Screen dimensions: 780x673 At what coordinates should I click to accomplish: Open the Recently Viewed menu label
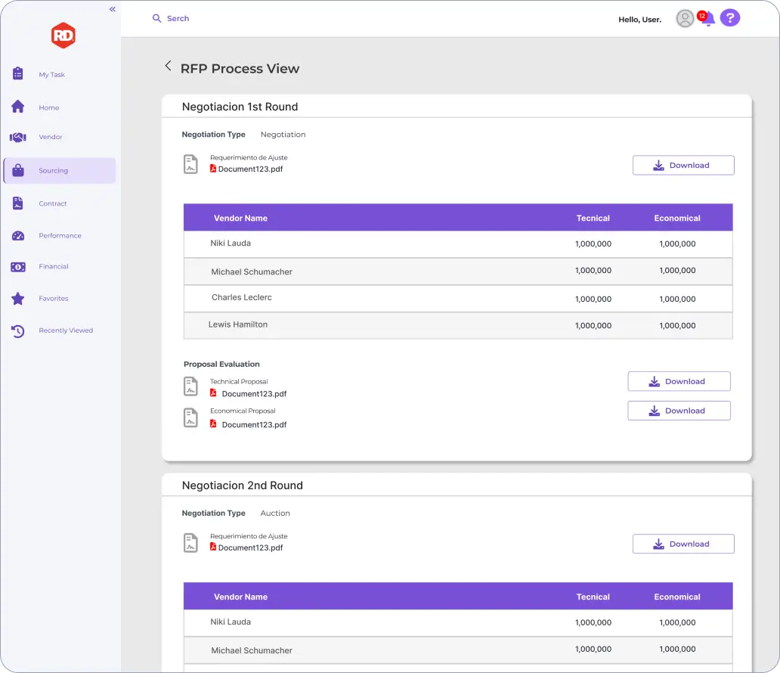(x=66, y=330)
